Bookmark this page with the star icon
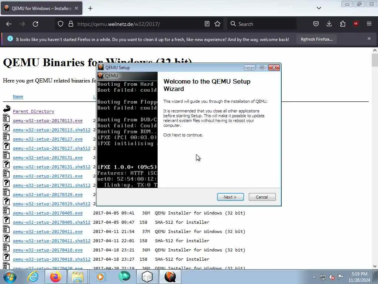378x284 pixels. pos(217,24)
